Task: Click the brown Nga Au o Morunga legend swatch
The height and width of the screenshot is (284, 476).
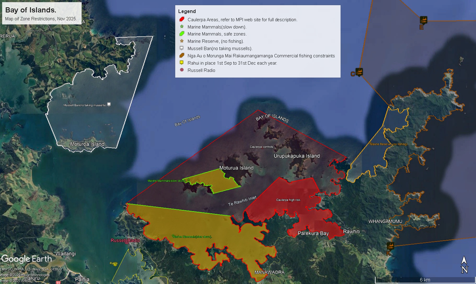Action: [182, 55]
